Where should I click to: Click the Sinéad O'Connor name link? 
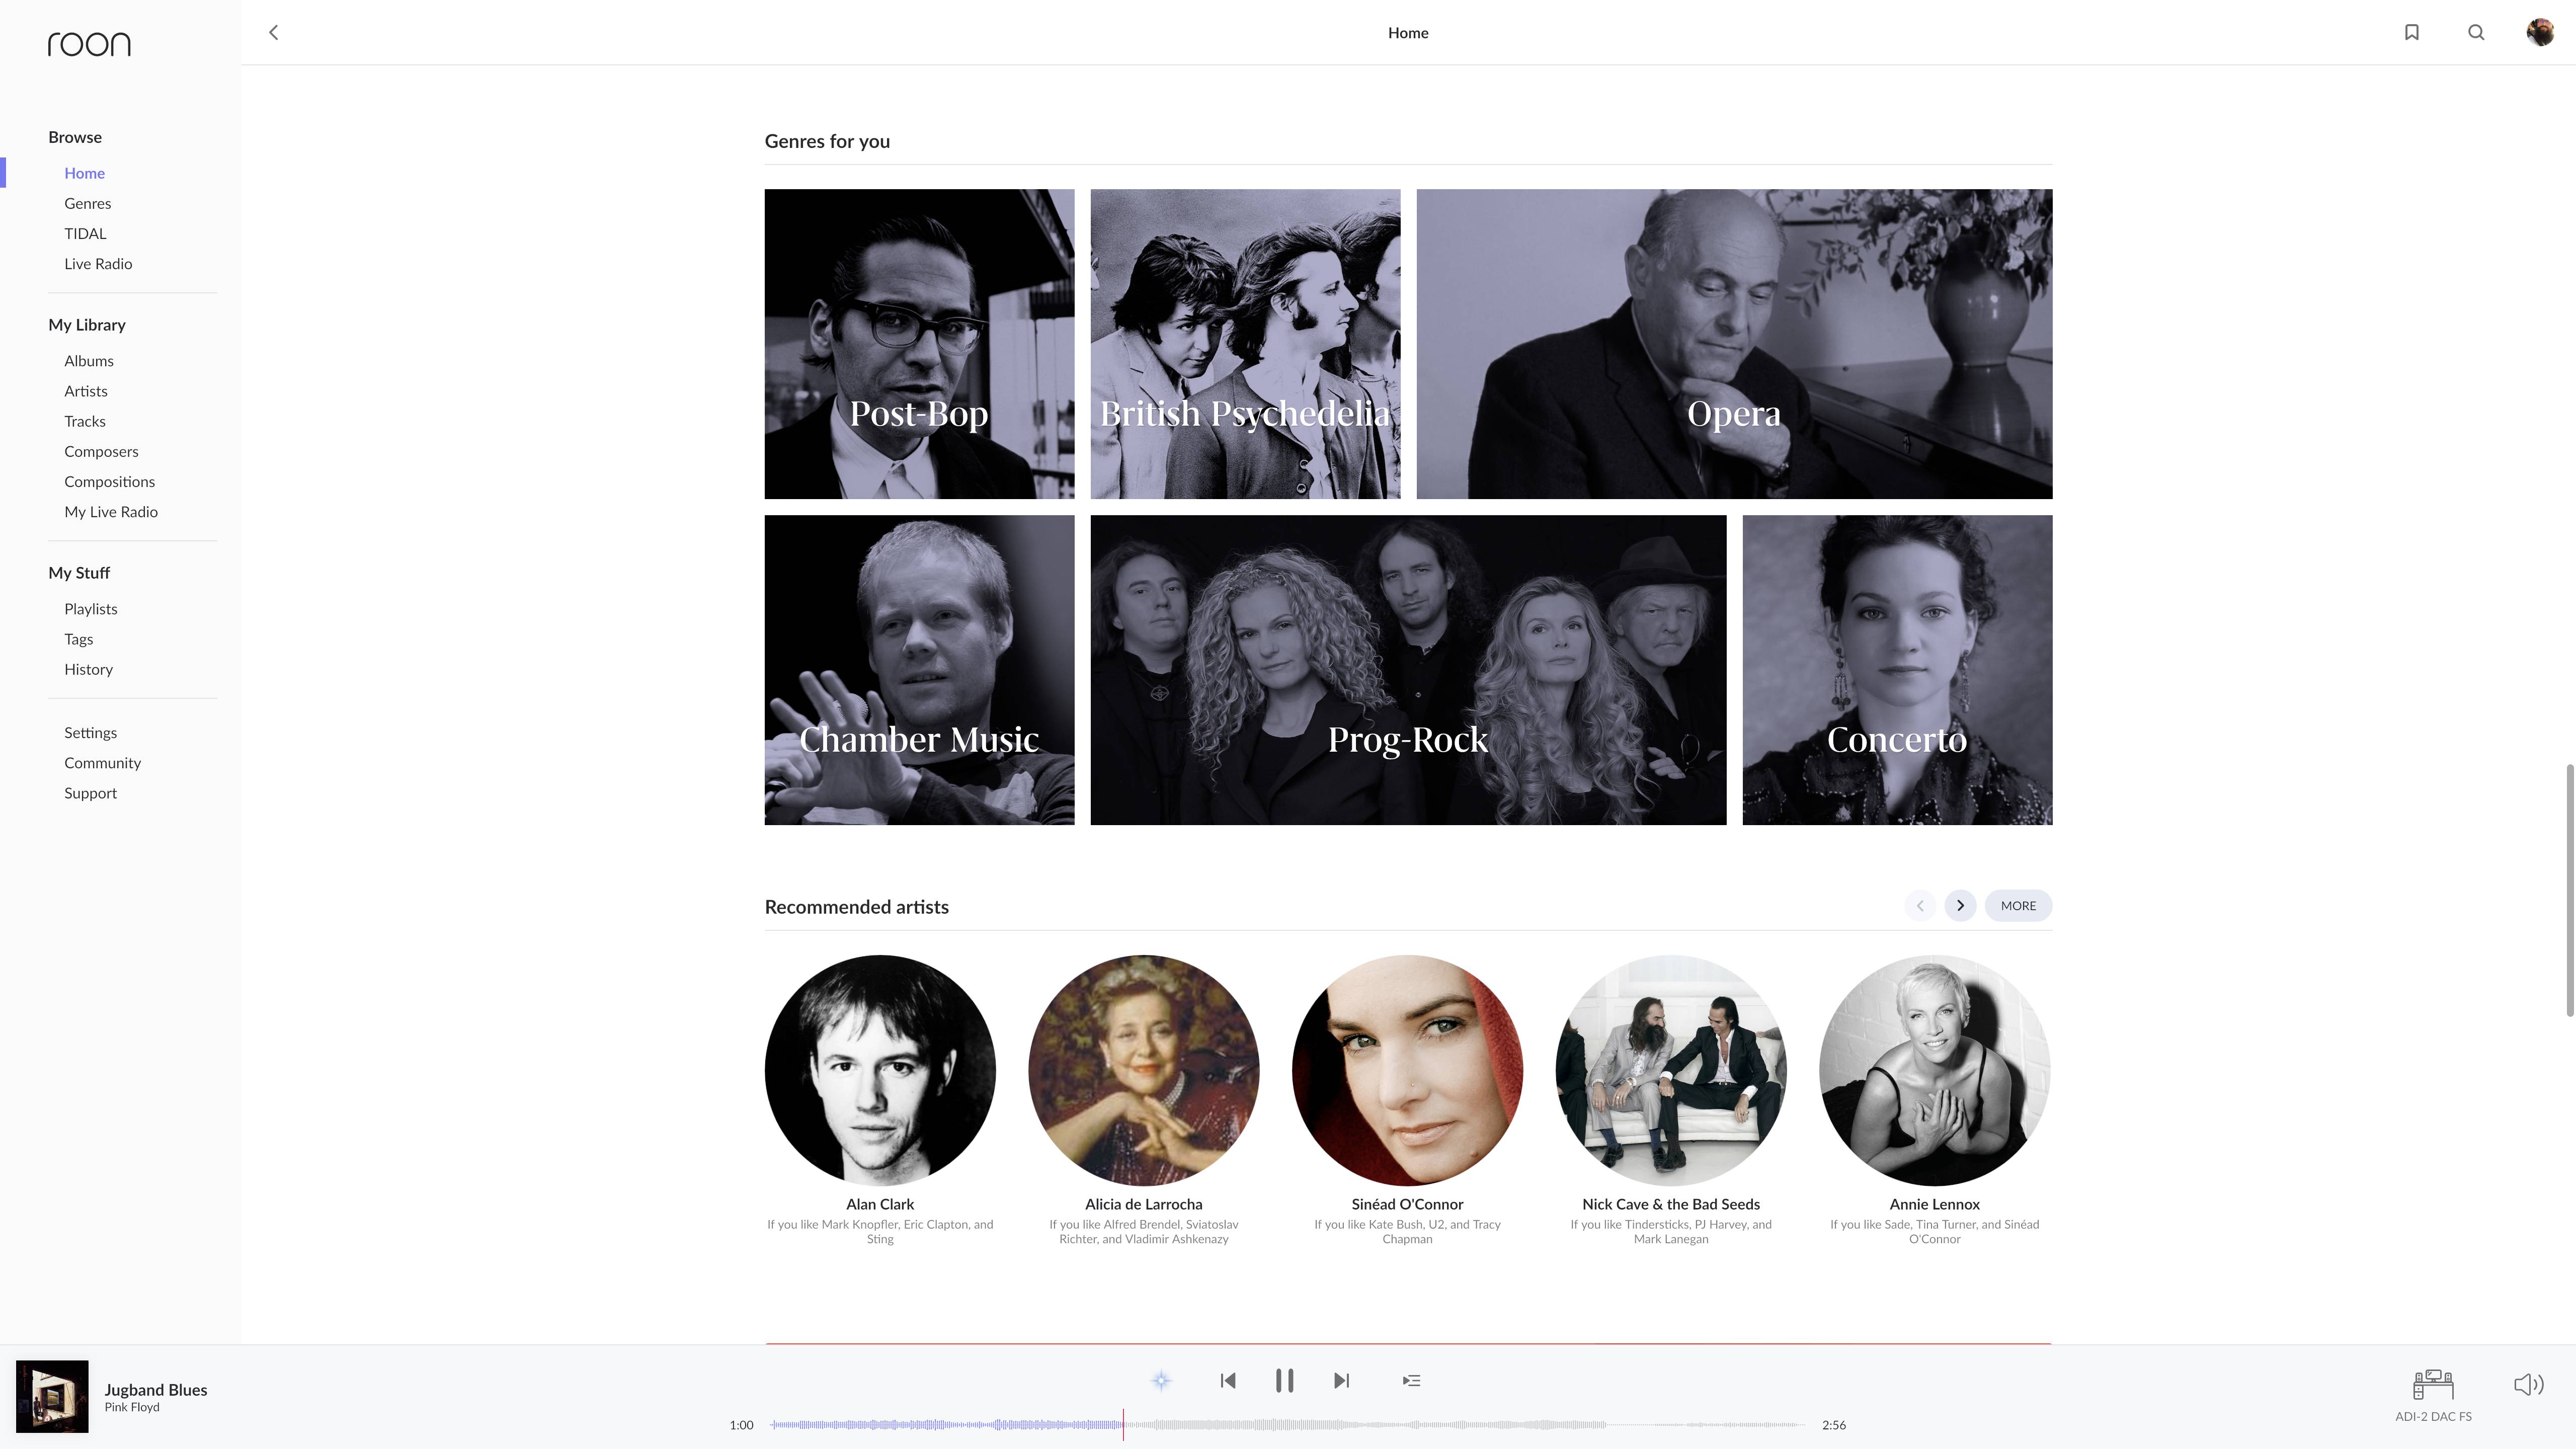click(x=1407, y=1204)
